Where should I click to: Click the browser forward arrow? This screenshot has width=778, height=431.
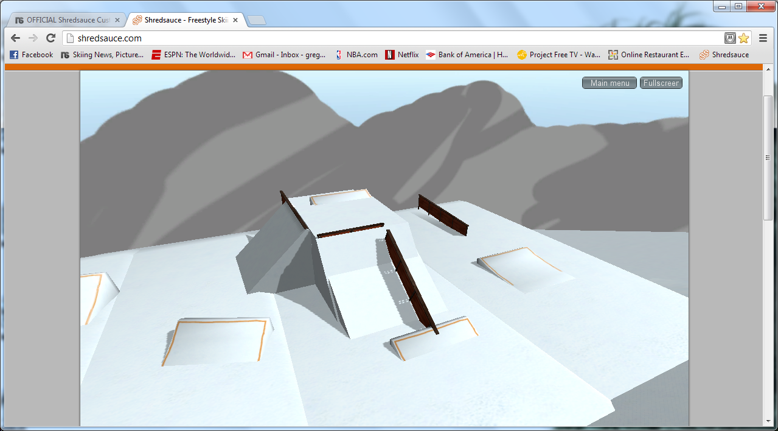click(x=33, y=38)
